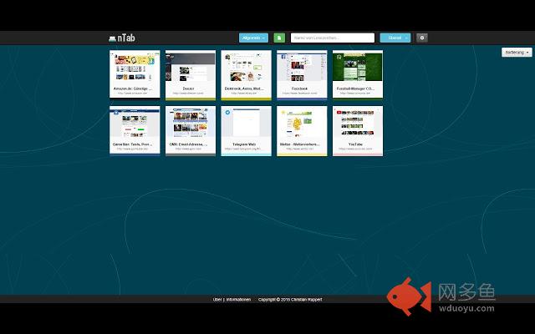Click the Informationen footer link
Image resolution: width=535 pixels, height=334 pixels.
point(238,300)
